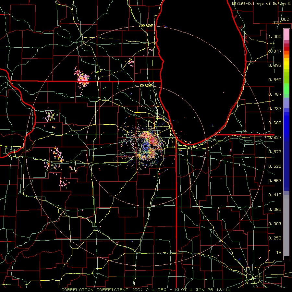Pick the 0.787 legend value
The height and width of the screenshot is (292, 292).
275,94
